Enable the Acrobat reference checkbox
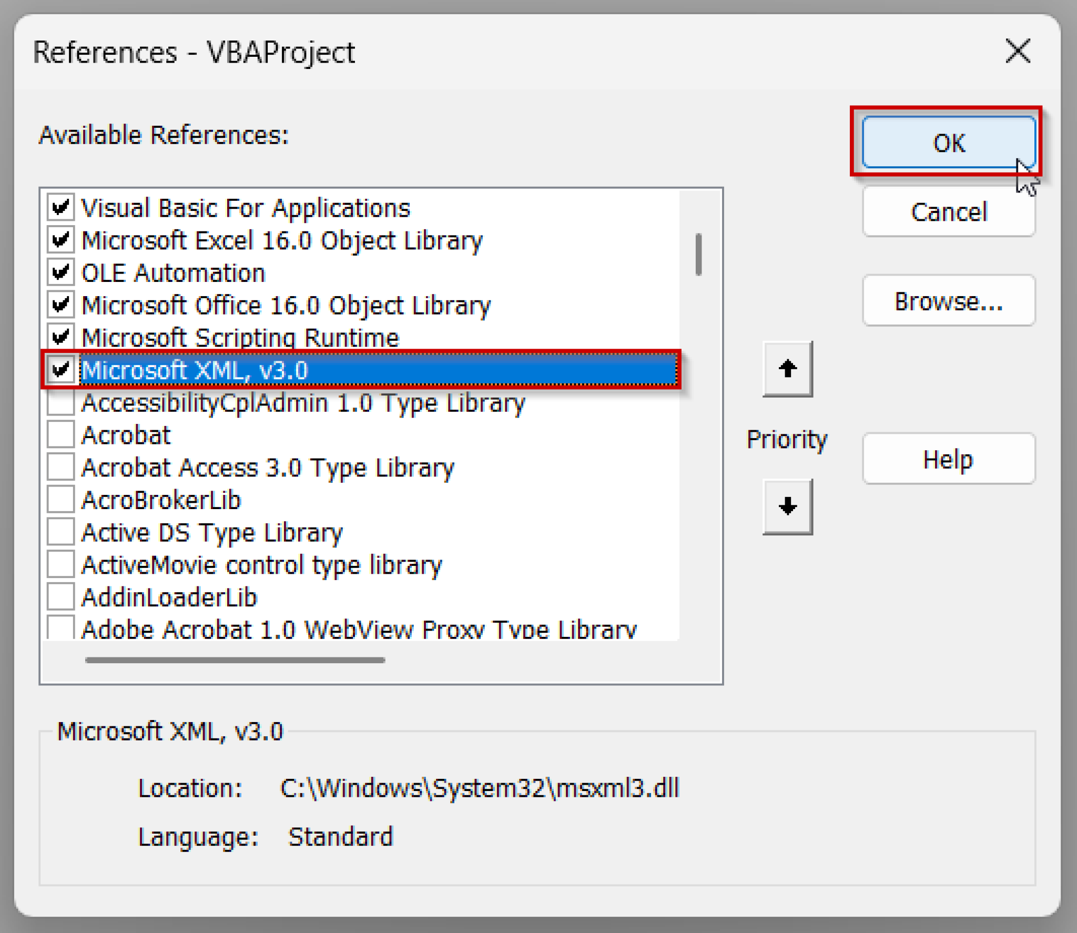Screen dimensions: 1077x933 pyautogui.click(x=60, y=435)
